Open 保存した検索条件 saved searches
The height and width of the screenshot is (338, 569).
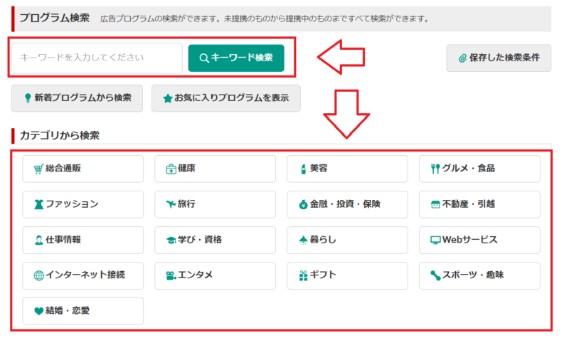[499, 58]
